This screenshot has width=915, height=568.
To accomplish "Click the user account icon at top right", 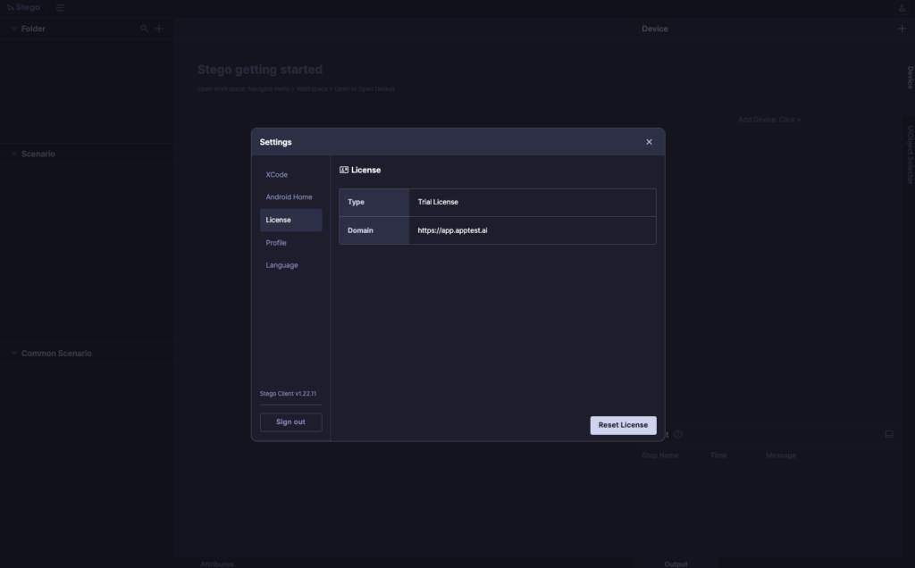I will pyautogui.click(x=902, y=7).
